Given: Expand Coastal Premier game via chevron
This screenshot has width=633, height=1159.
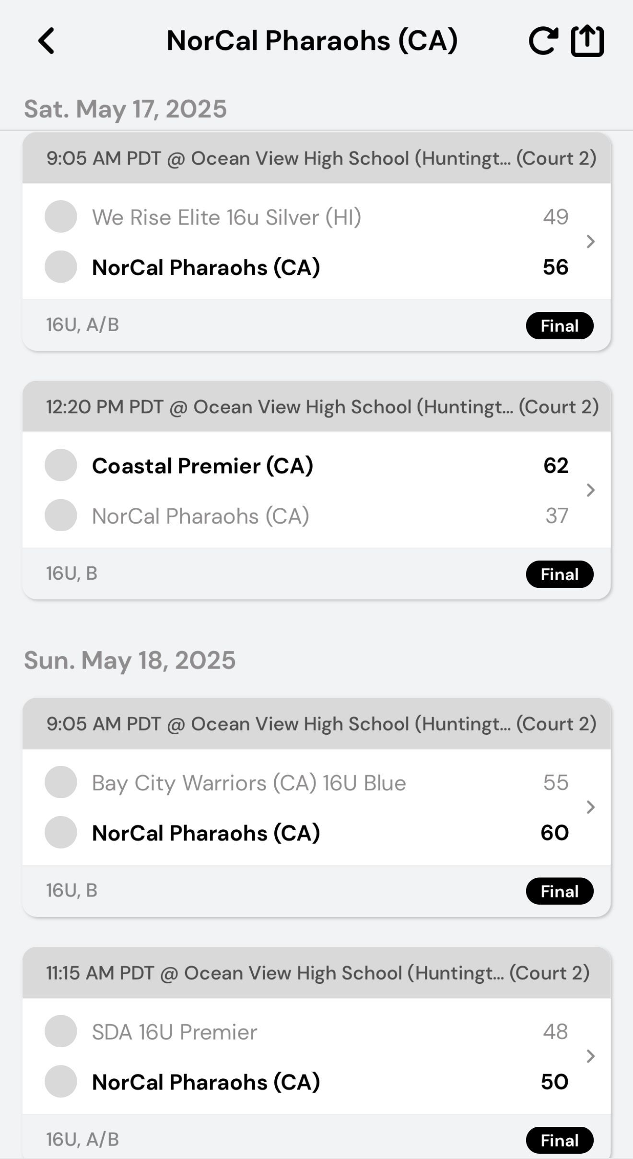Looking at the screenshot, I should coord(590,490).
